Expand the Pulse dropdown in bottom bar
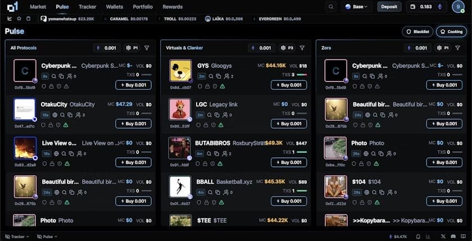 (x=47, y=237)
